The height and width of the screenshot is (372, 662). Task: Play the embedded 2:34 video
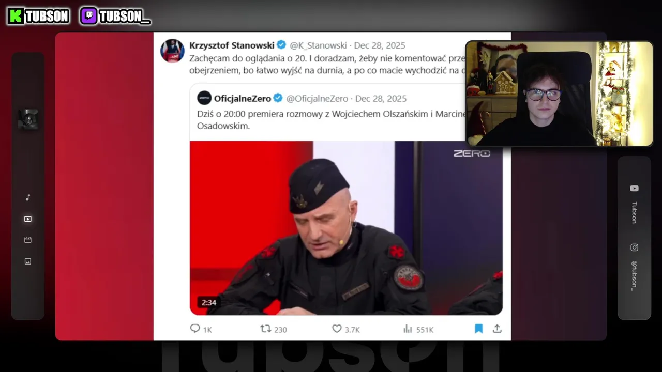346,228
